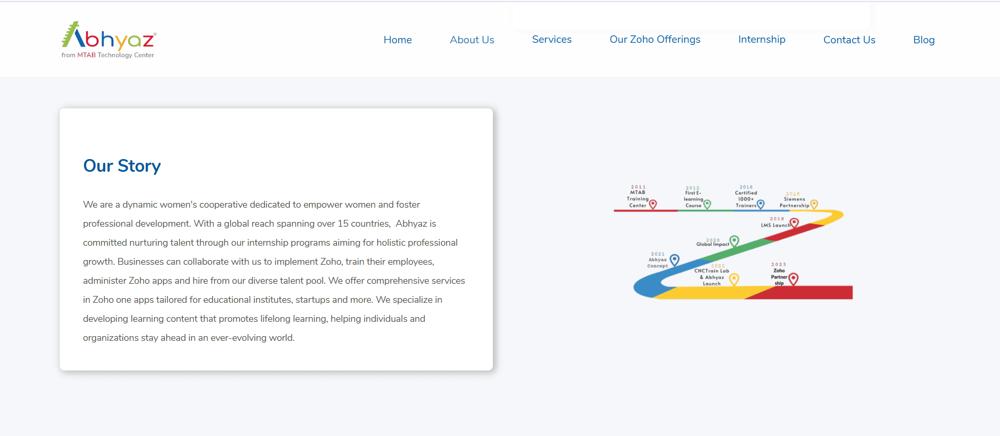
Task: Click the 'from MTAB Technology Center' tagline
Action: pos(108,55)
